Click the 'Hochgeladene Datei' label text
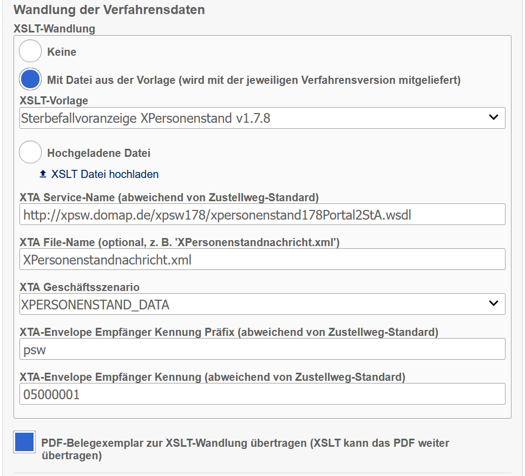This screenshot has height=476, width=525. point(99,153)
